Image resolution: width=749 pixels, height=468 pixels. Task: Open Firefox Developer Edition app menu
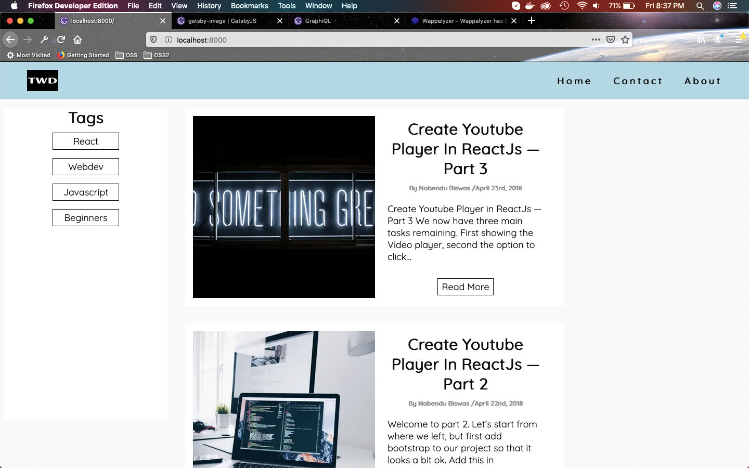tap(73, 6)
